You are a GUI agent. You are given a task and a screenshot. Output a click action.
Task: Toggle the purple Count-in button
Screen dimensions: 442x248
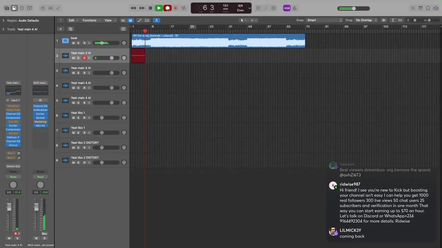(x=287, y=8)
